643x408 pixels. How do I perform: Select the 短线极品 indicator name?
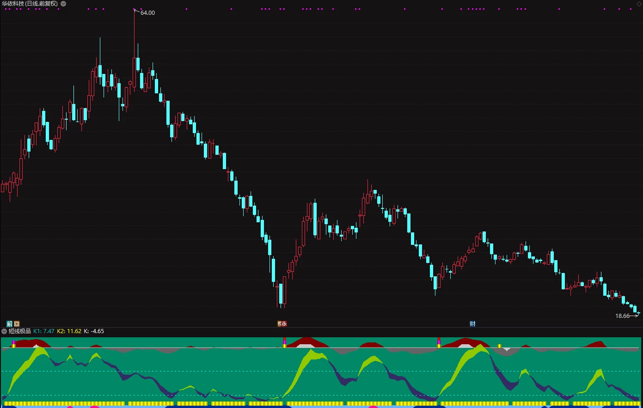[x=20, y=331]
